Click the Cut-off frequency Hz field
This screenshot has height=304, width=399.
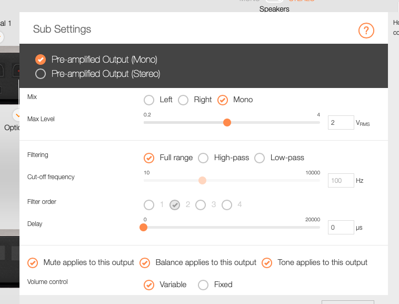point(341,181)
